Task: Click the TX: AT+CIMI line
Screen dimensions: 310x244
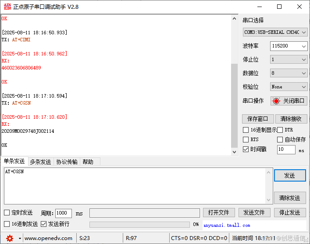Action: coord(16,40)
